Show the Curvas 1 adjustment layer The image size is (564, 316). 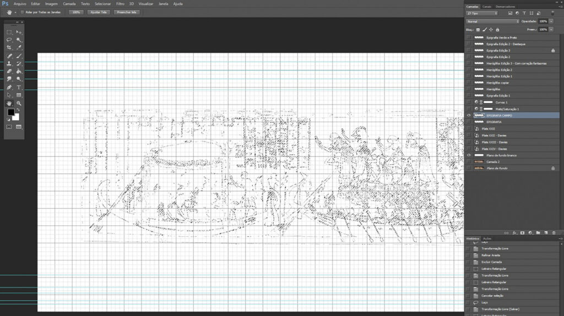(469, 102)
